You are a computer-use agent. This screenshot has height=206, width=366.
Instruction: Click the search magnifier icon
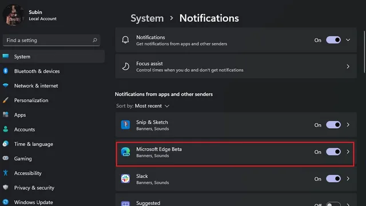point(95,40)
